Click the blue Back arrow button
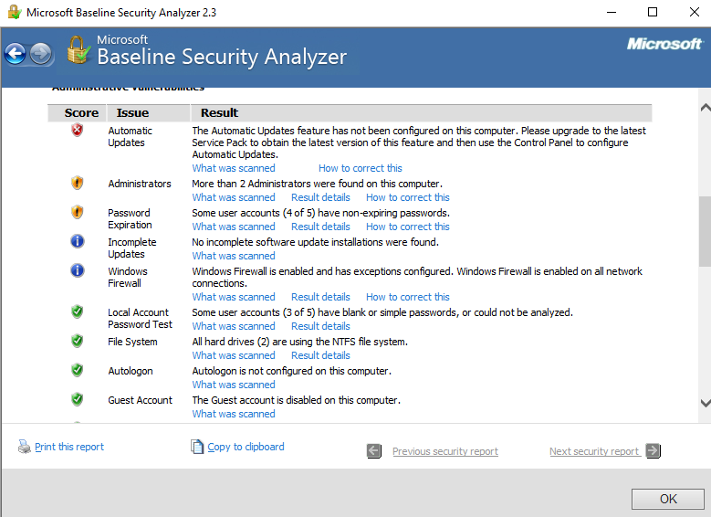 click(x=15, y=55)
